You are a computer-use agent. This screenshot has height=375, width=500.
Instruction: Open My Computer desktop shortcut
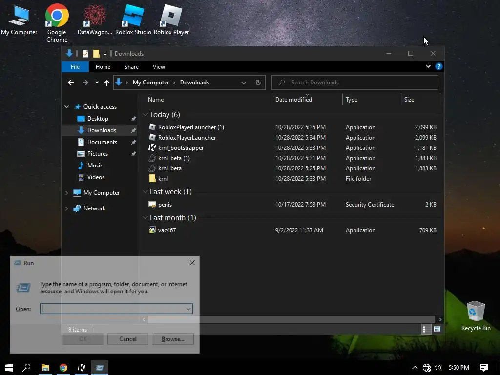(x=19, y=20)
